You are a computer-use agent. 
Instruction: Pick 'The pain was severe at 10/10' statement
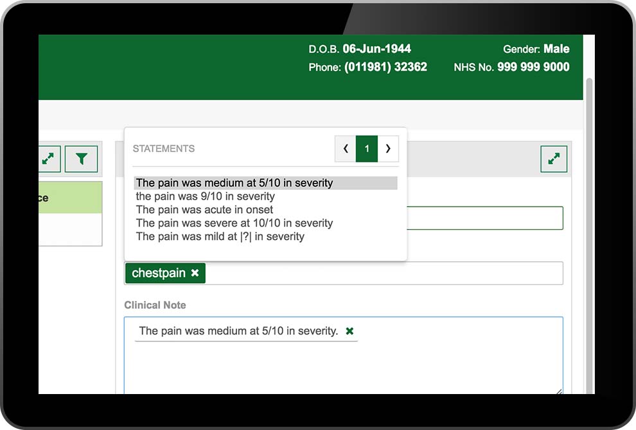click(234, 223)
